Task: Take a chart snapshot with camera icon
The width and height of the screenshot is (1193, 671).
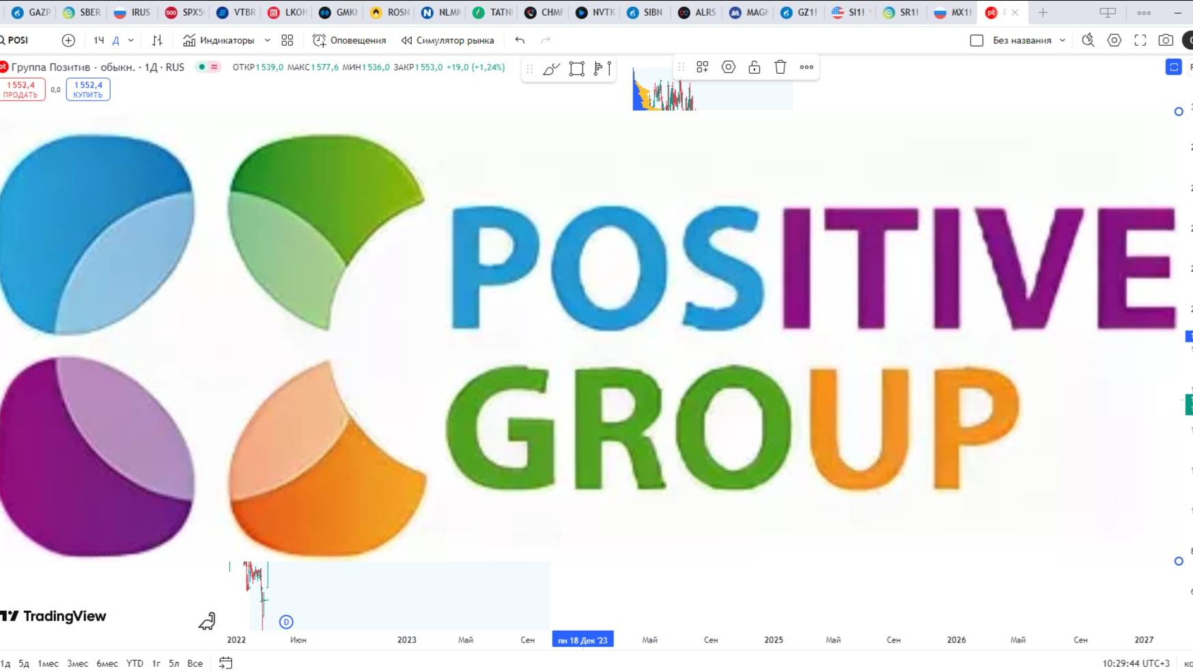Action: 1166,40
